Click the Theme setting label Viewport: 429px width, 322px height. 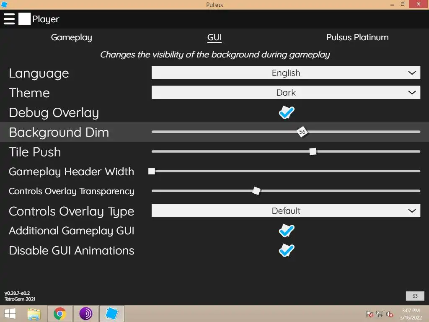pyautogui.click(x=29, y=93)
